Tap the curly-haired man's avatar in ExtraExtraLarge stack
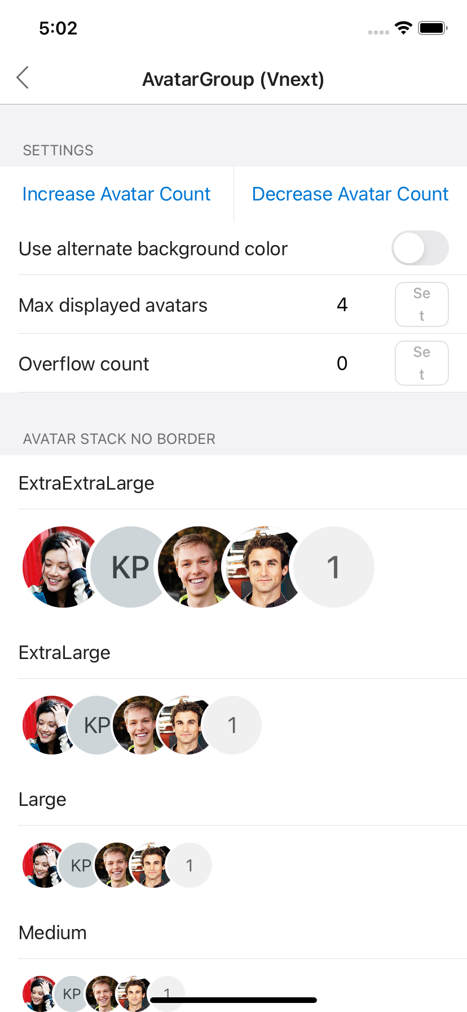The width and height of the screenshot is (467, 1012). point(264,567)
